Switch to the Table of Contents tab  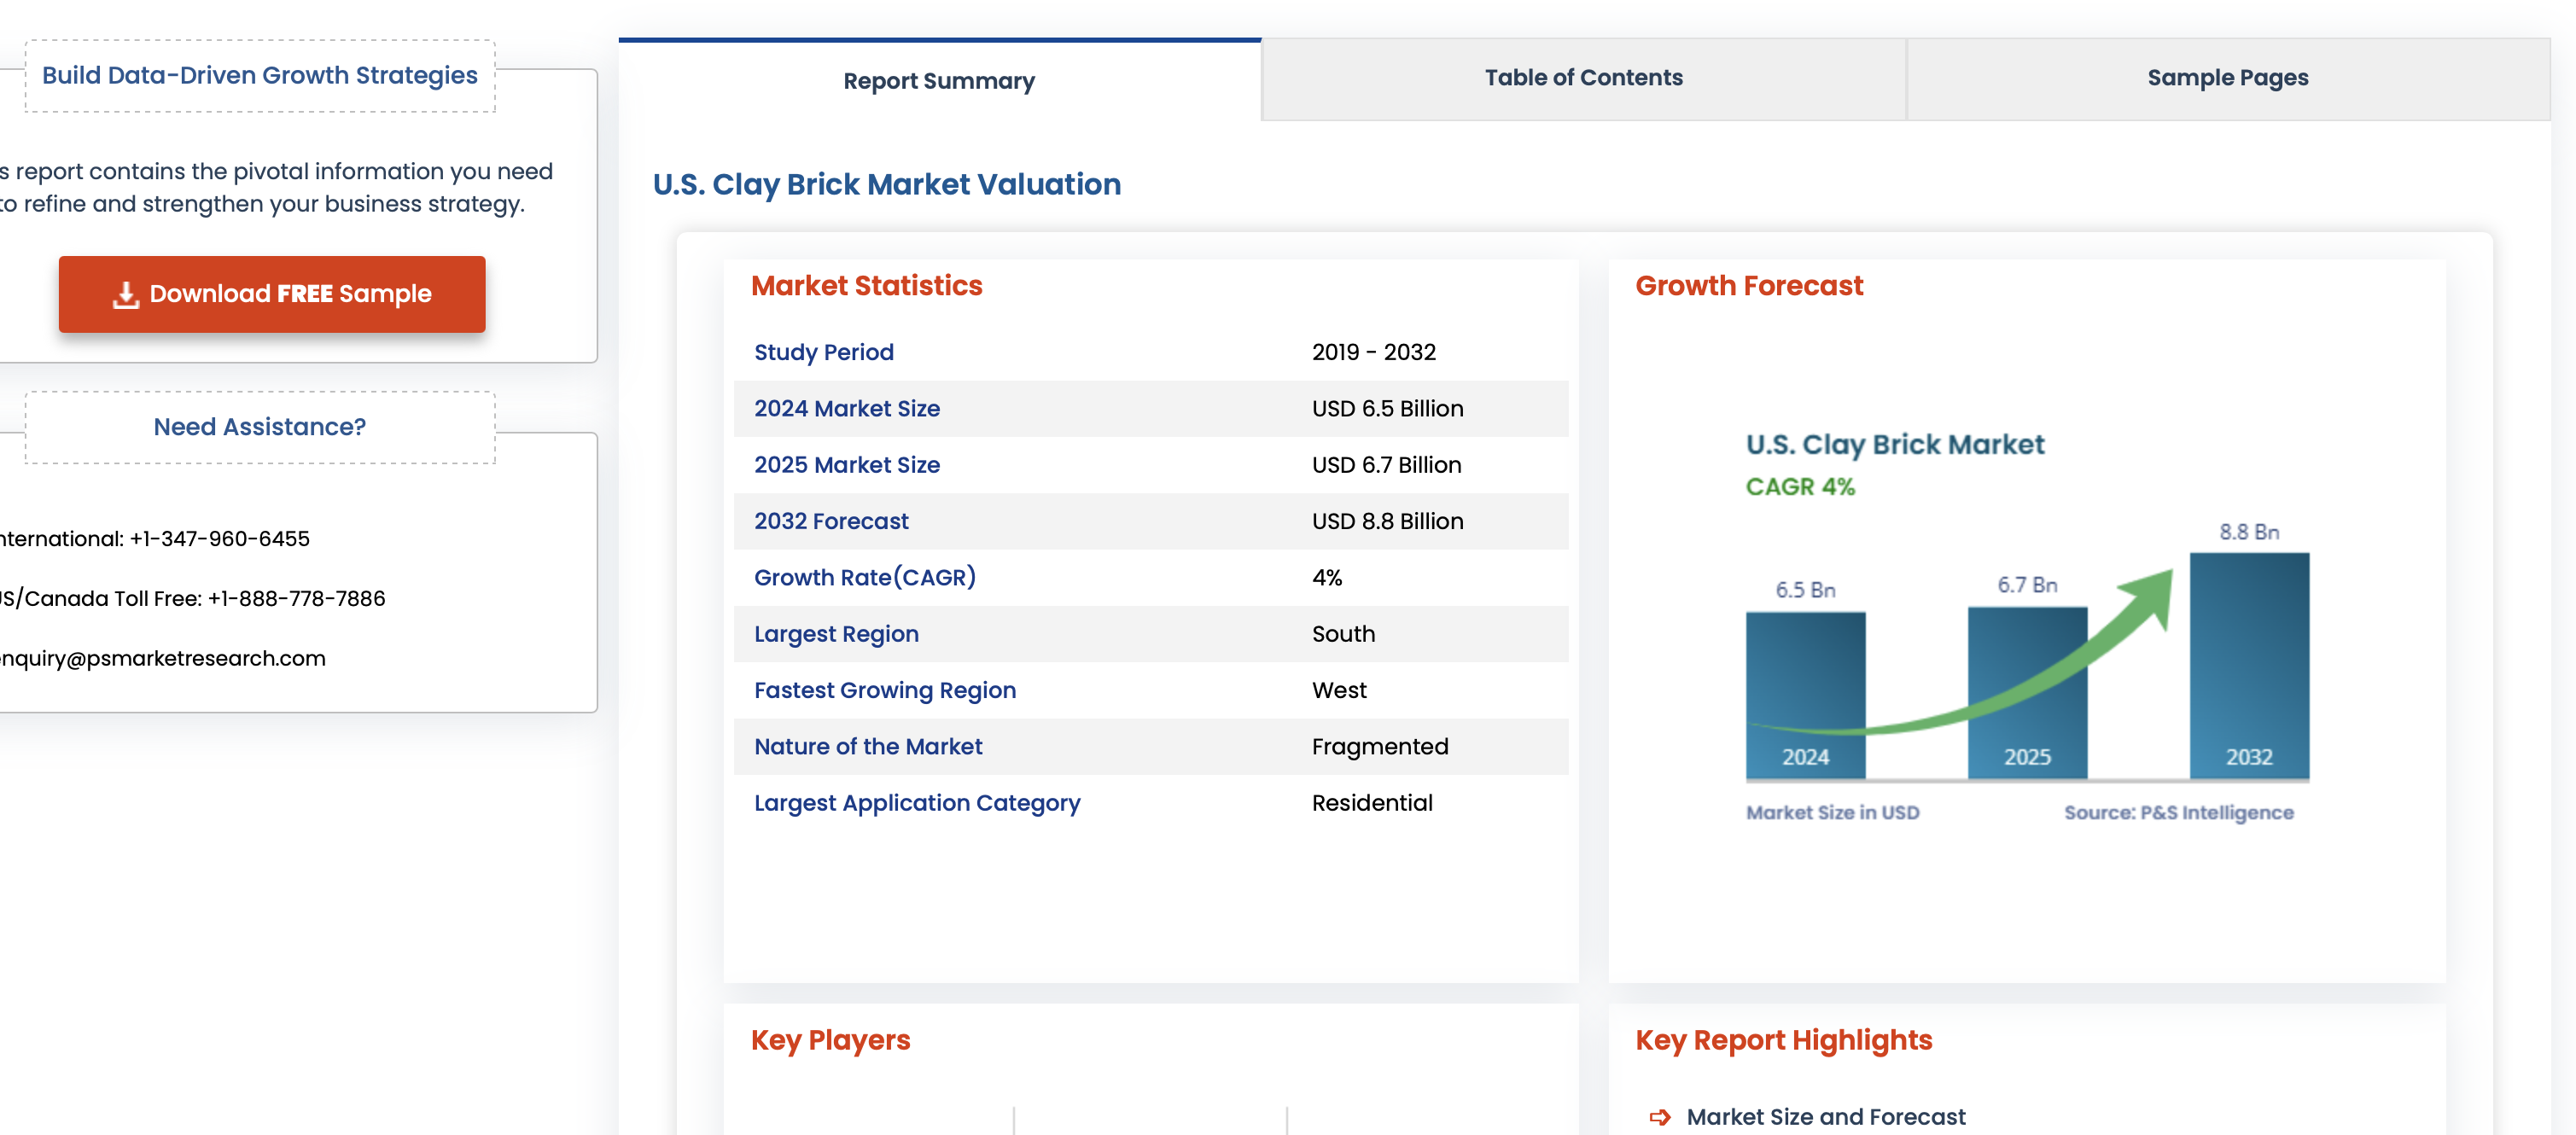click(1583, 78)
